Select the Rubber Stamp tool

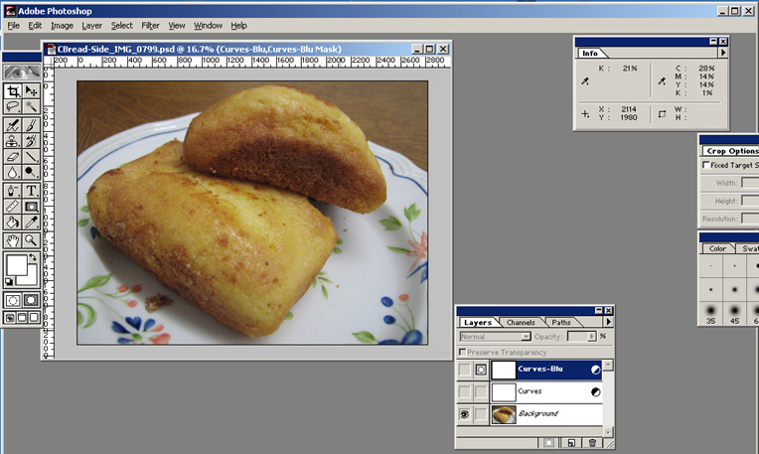click(x=13, y=141)
